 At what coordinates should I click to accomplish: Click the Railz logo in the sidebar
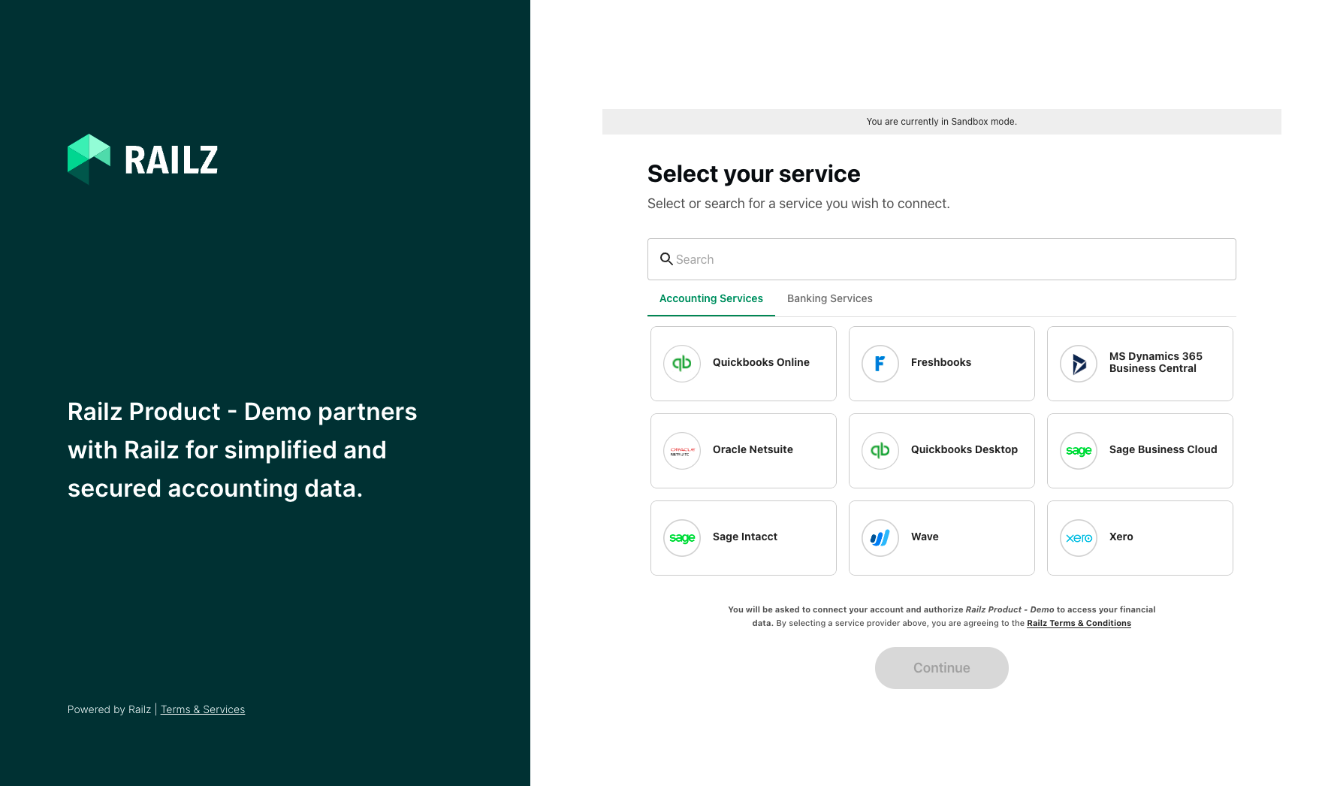tap(143, 159)
